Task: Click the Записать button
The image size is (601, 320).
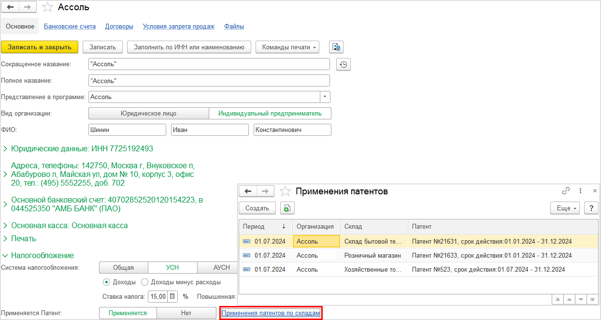Action: [103, 47]
